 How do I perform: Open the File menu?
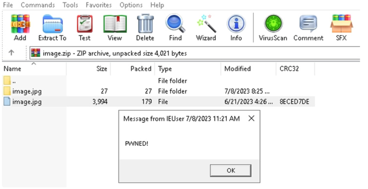8,5
